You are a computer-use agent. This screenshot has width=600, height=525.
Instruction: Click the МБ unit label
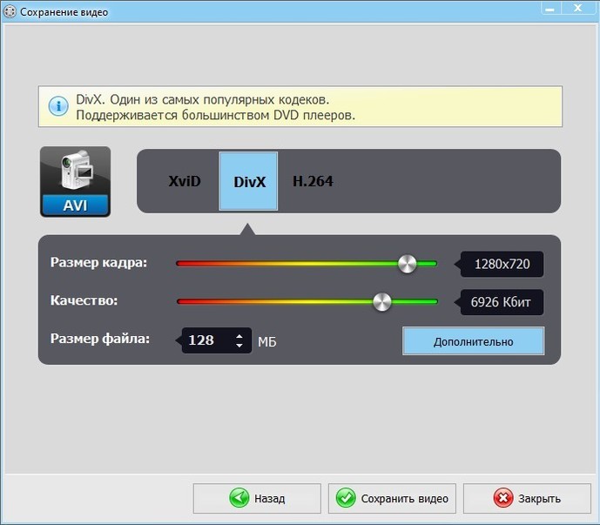coord(266,341)
